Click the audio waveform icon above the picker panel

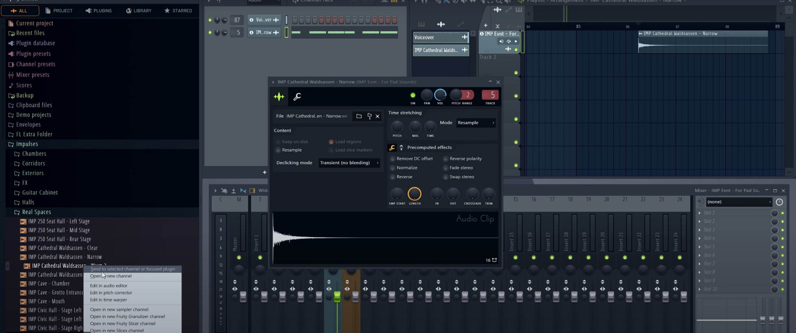coord(441,25)
